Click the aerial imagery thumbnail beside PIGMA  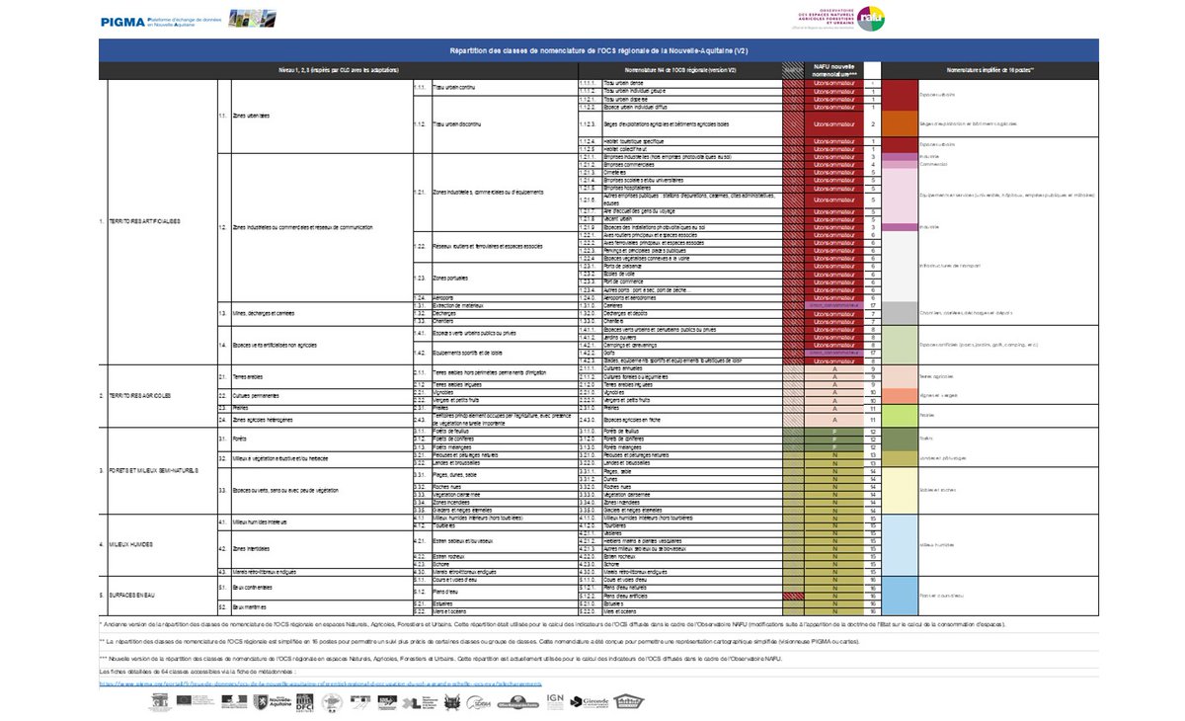pyautogui.click(x=252, y=17)
